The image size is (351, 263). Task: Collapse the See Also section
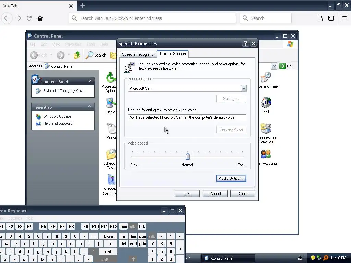[90, 107]
